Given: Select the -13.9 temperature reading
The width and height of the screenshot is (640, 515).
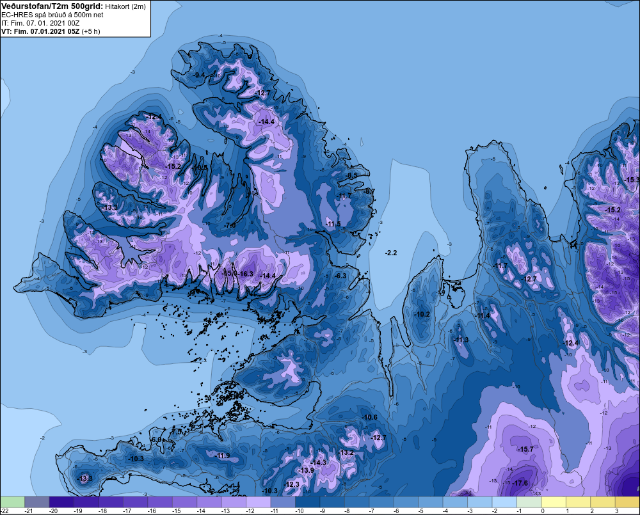Looking at the screenshot, I should [306, 470].
